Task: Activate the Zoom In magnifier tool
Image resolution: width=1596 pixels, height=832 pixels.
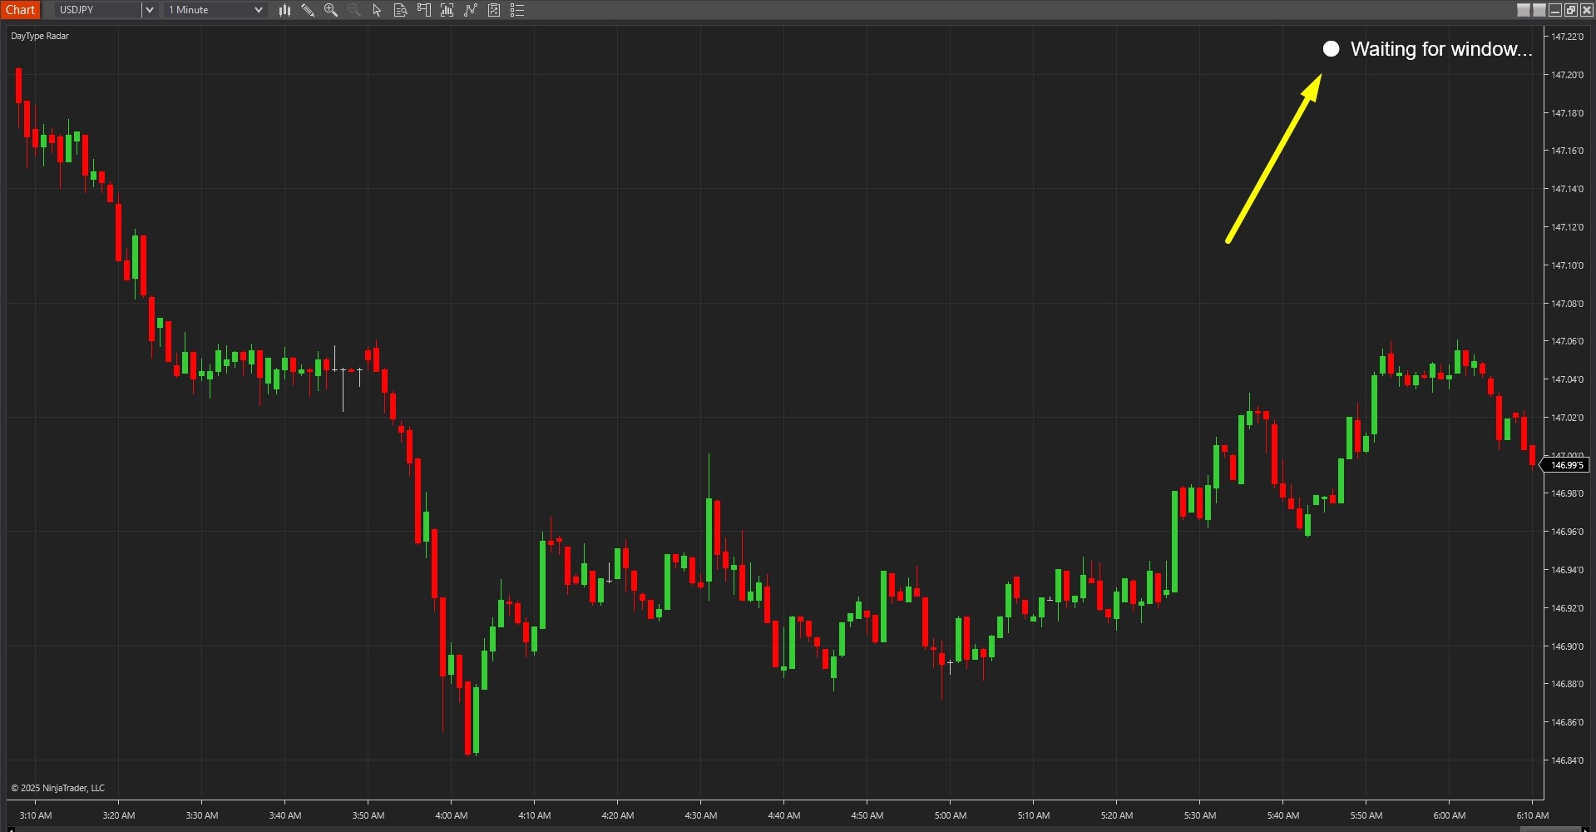Action: [331, 10]
